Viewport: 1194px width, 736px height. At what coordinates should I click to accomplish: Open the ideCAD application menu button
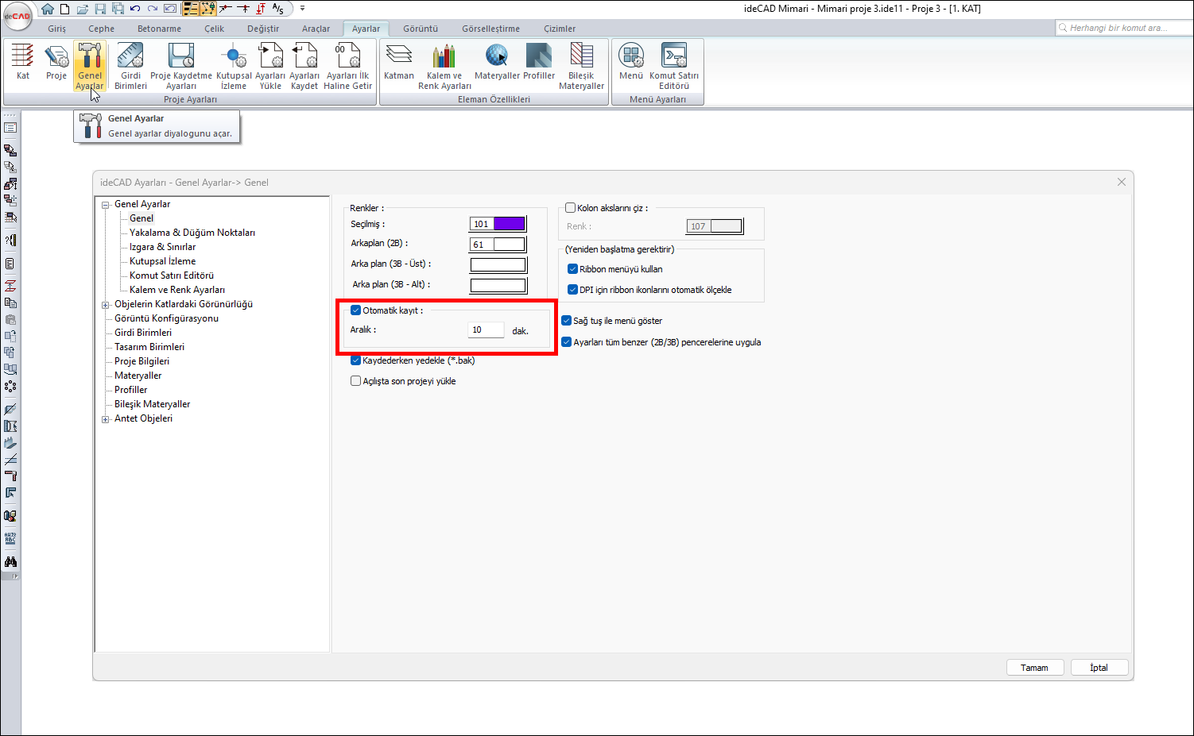click(x=17, y=16)
